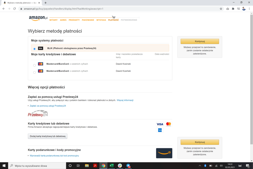Screen dimensions: 253x169
Task: Click Kontynuuj beside Moje systemy płatności
Action: click(x=200, y=41)
